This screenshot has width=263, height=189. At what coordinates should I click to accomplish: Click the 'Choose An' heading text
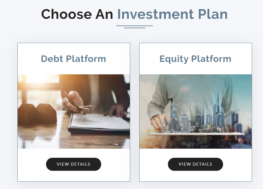coord(77,14)
